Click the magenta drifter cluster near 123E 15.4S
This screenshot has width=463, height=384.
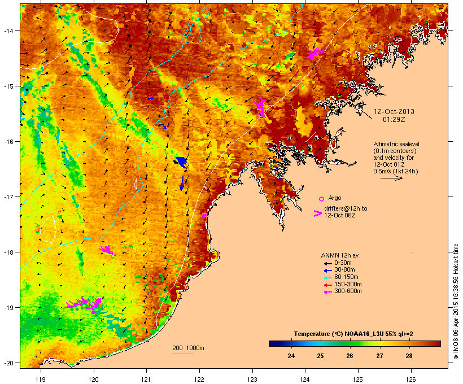[x=260, y=107]
